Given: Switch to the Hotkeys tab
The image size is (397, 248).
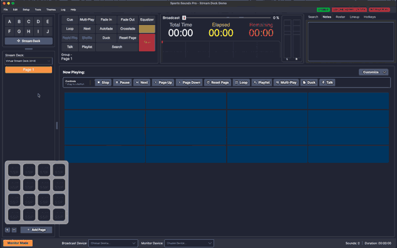Looking at the screenshot, I should point(369,17).
